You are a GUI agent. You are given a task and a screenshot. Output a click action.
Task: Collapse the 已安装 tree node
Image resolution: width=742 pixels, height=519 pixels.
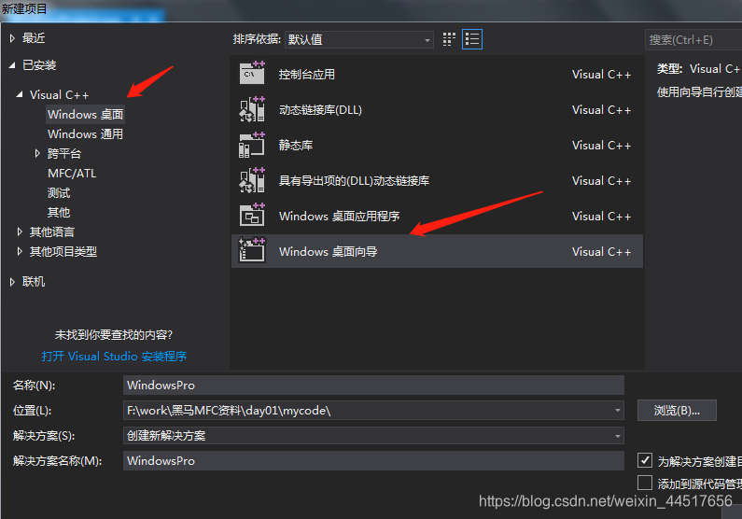click(12, 65)
